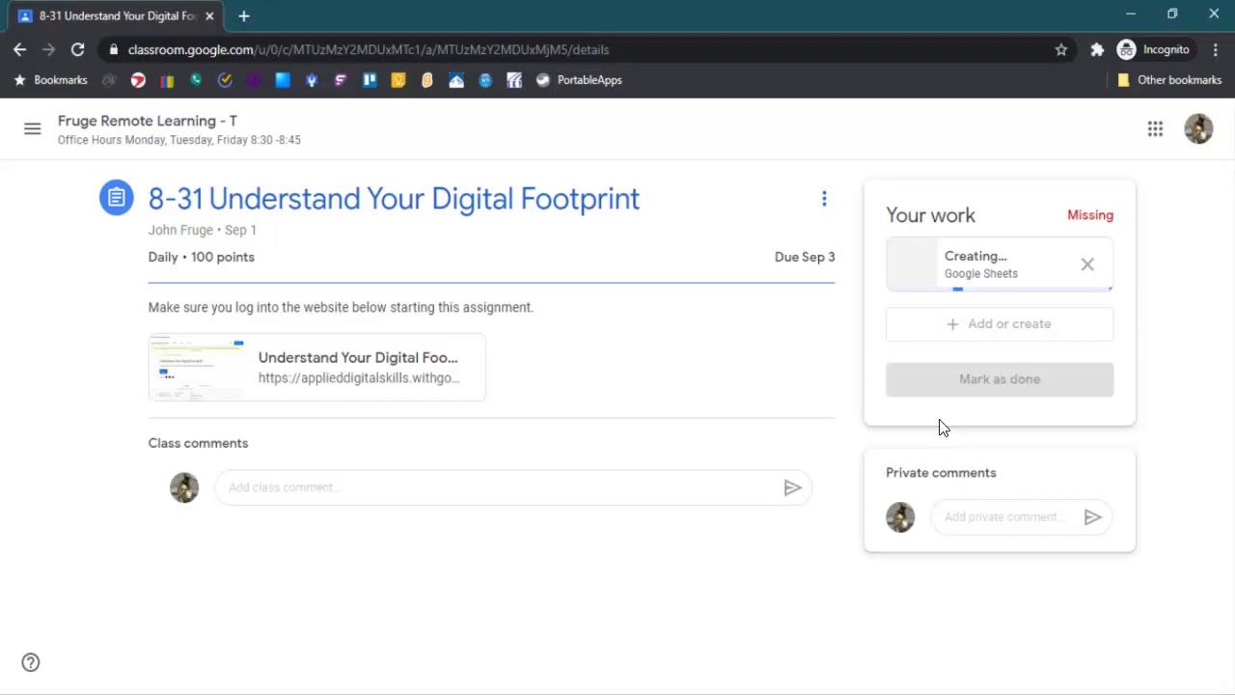Image resolution: width=1235 pixels, height=695 pixels.
Task: Open the account profile picture in the header
Action: point(1198,128)
